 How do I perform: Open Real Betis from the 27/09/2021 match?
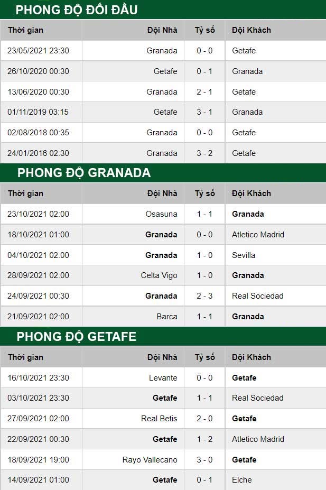pos(159,419)
